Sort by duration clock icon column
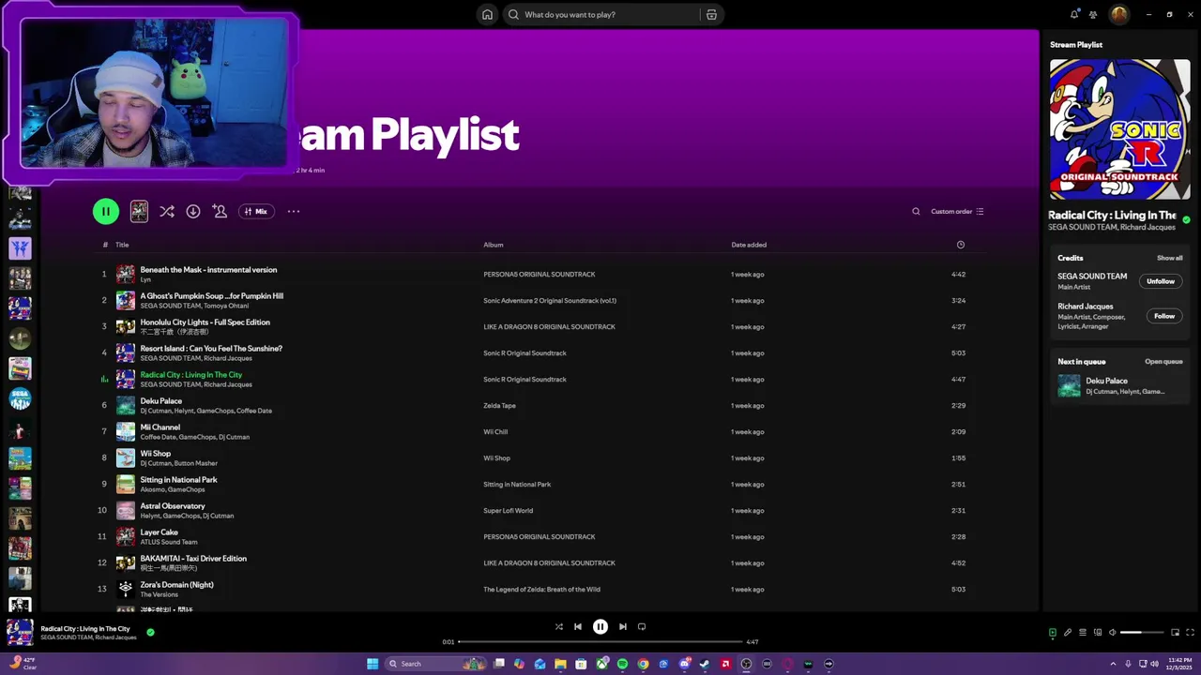 (960, 245)
